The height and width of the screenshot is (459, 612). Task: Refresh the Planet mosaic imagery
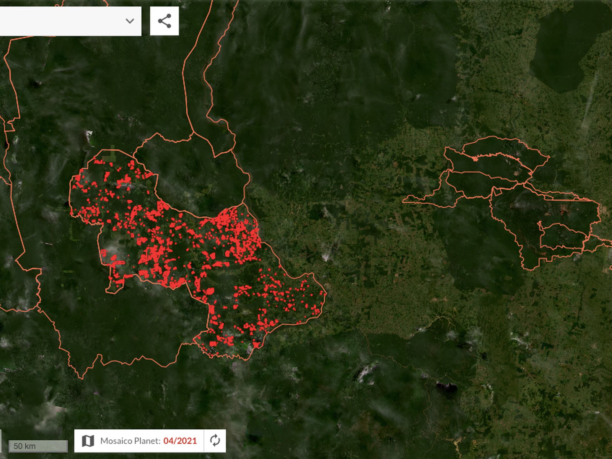215,441
